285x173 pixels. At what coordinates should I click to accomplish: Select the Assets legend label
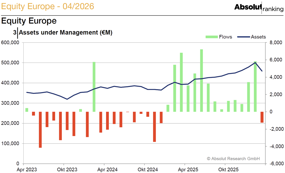pos(258,37)
